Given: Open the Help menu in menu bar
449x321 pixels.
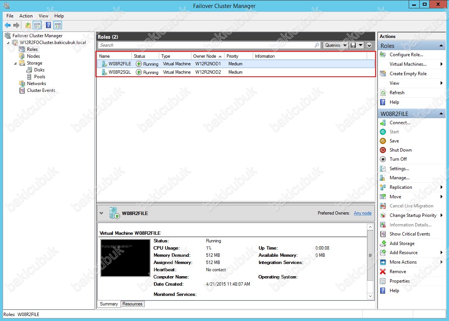Looking at the screenshot, I should pos(59,16).
